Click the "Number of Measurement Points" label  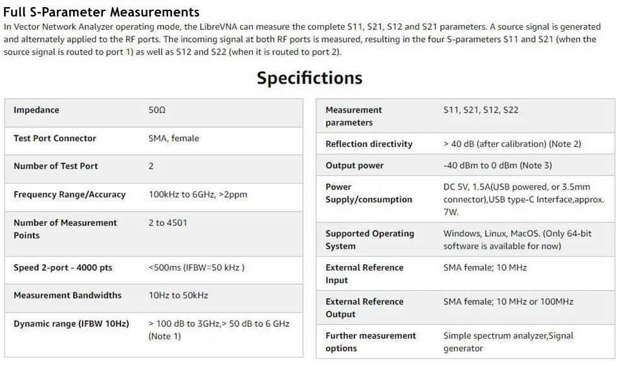[x=65, y=228]
